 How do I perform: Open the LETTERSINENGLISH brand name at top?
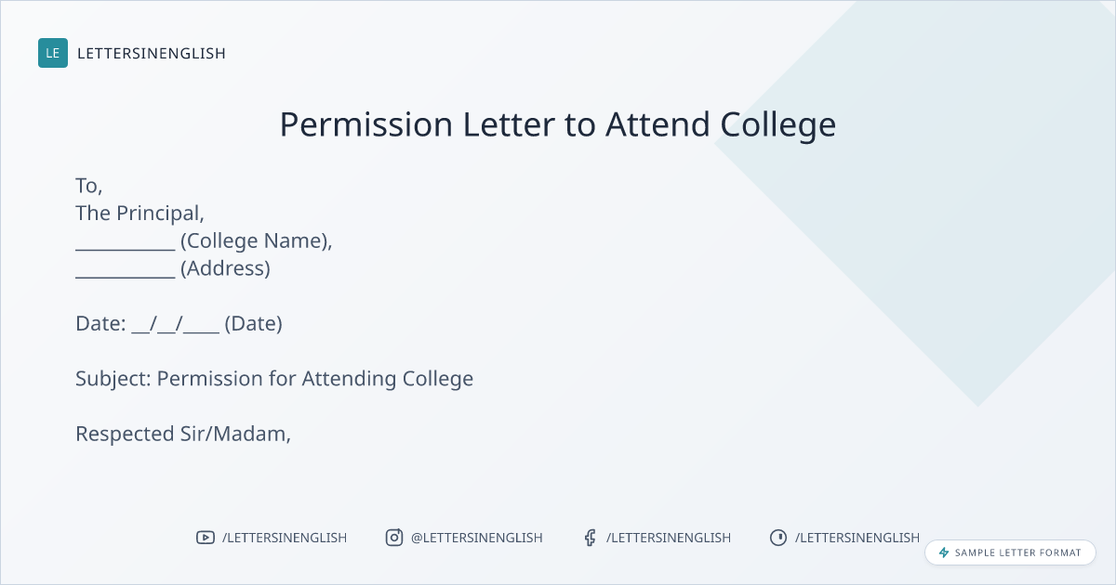pos(152,54)
